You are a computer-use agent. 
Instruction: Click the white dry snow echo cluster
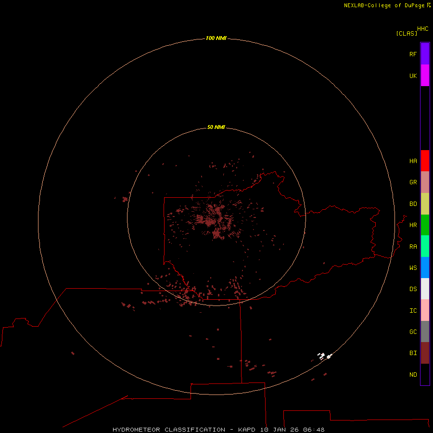324,356
